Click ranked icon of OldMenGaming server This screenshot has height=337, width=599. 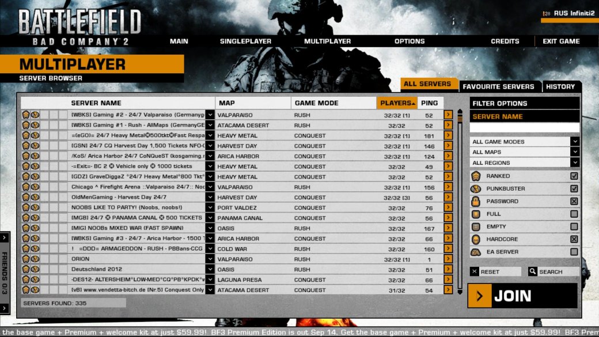[25, 197]
